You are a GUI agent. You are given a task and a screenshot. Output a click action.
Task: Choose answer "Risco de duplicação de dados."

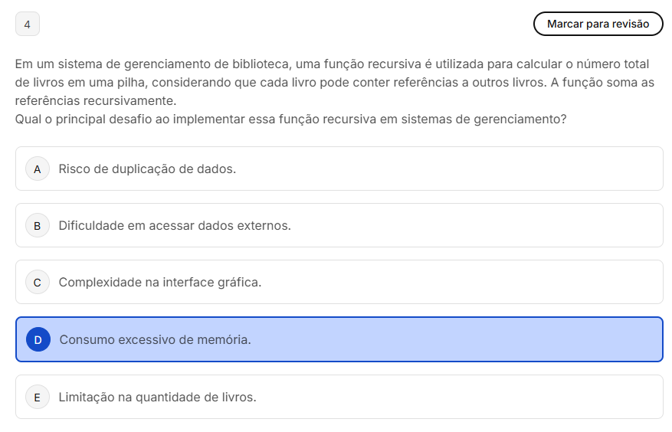147,169
